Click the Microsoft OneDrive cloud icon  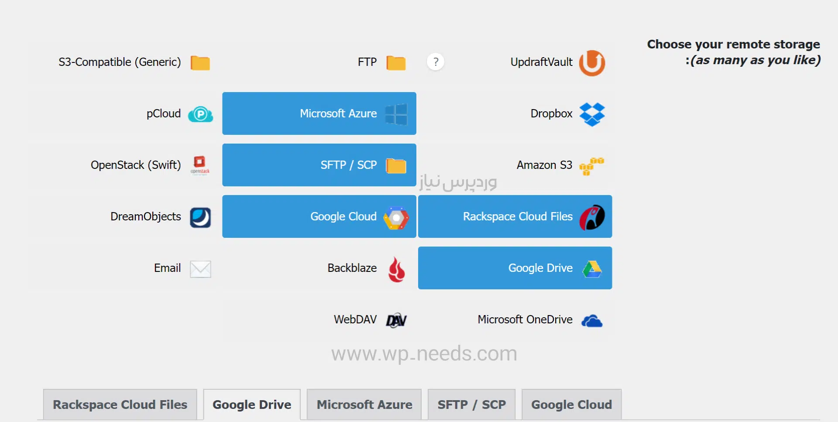tap(592, 321)
